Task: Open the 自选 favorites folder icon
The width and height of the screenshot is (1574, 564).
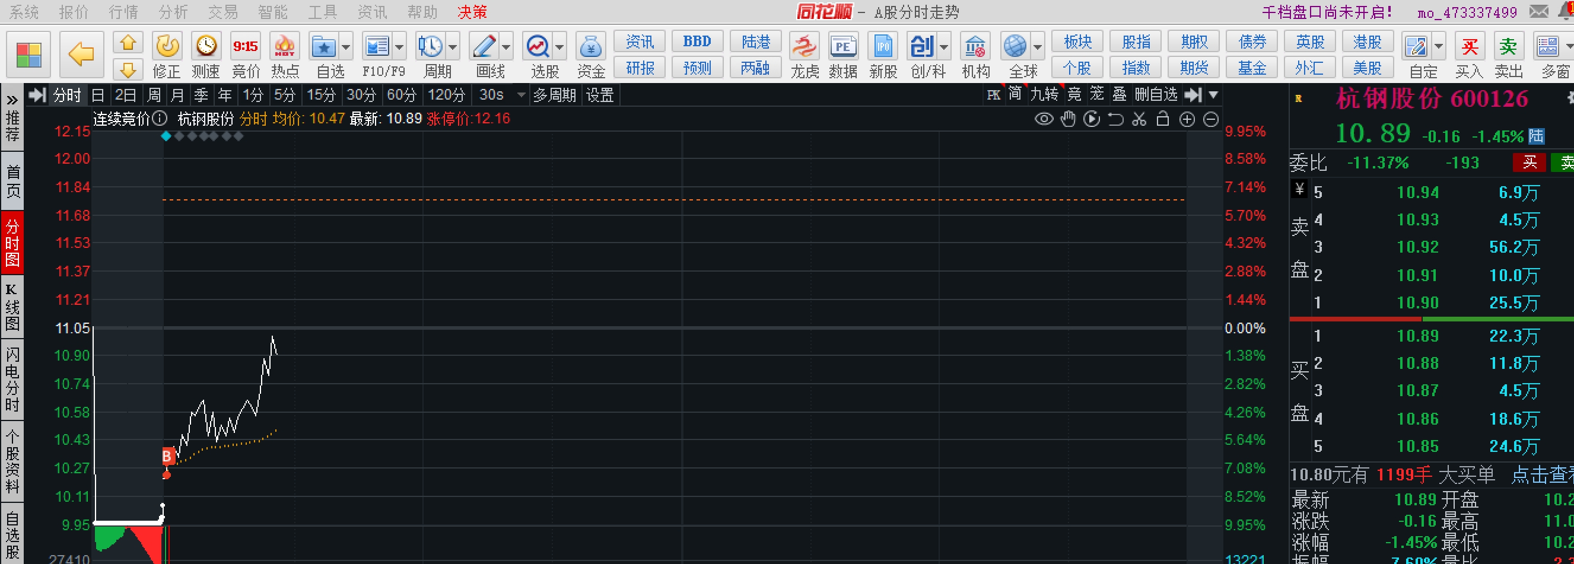Action: coord(324,46)
